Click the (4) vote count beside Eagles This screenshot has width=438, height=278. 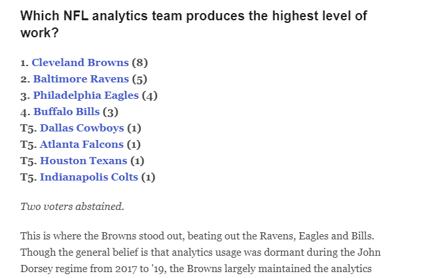click(150, 96)
